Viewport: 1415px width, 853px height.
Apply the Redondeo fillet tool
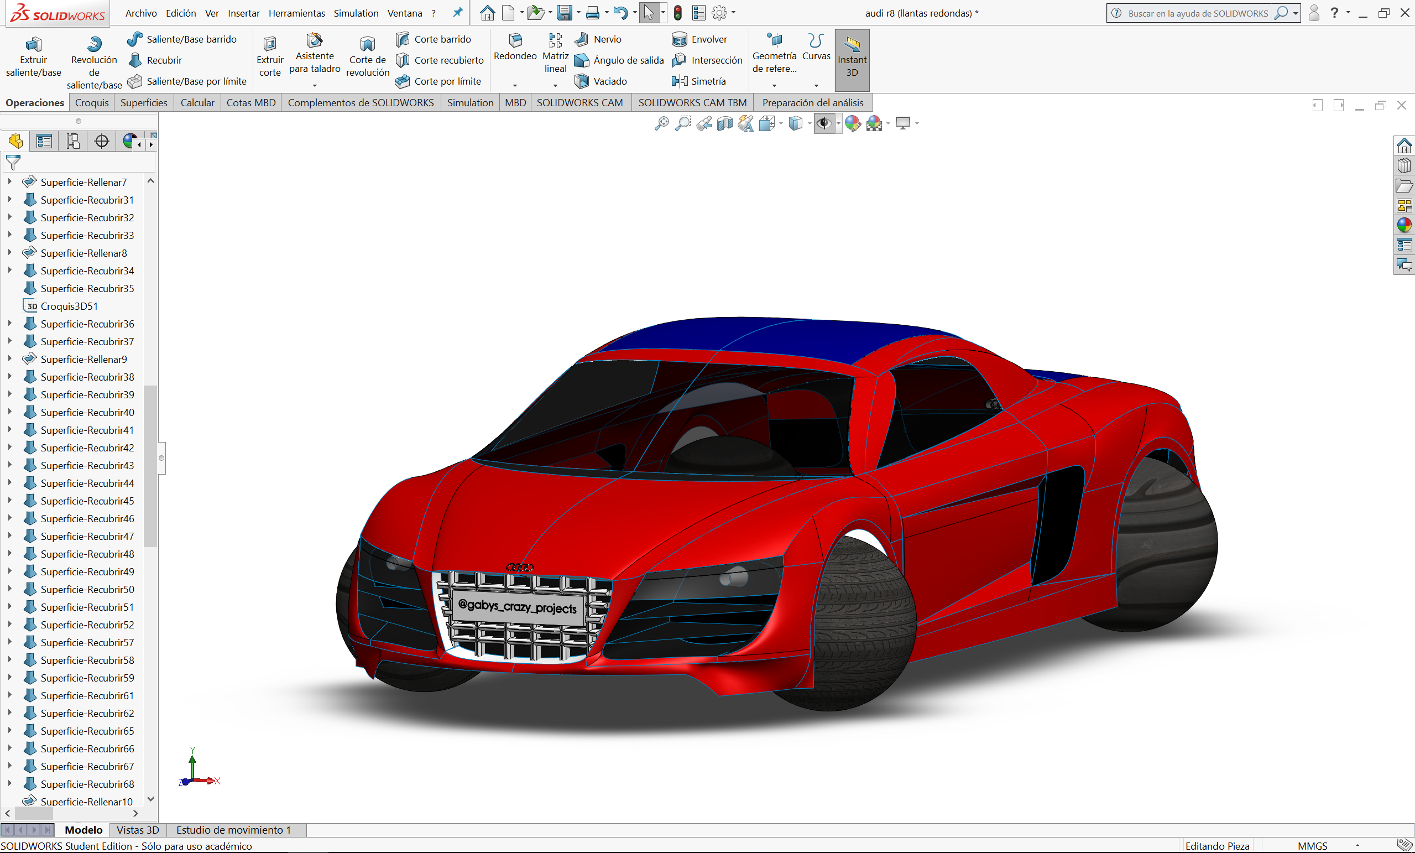tap(515, 48)
